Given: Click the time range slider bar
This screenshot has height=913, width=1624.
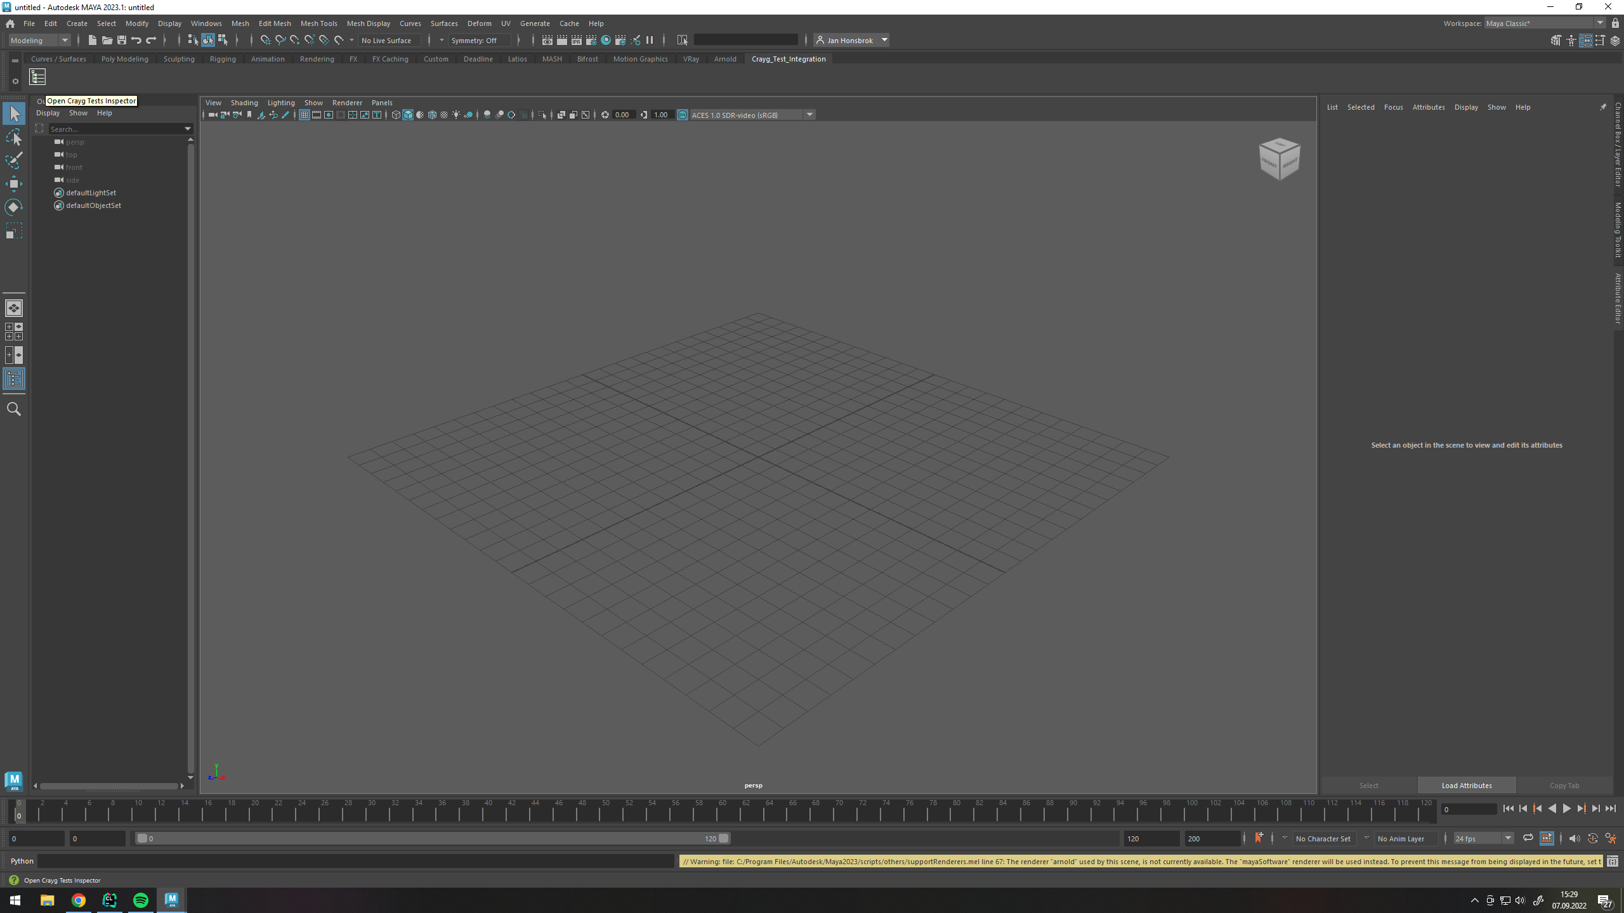Looking at the screenshot, I should (x=431, y=838).
